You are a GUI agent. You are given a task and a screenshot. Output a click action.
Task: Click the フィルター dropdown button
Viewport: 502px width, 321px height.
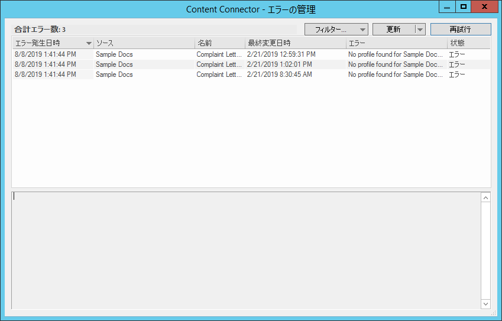click(336, 30)
